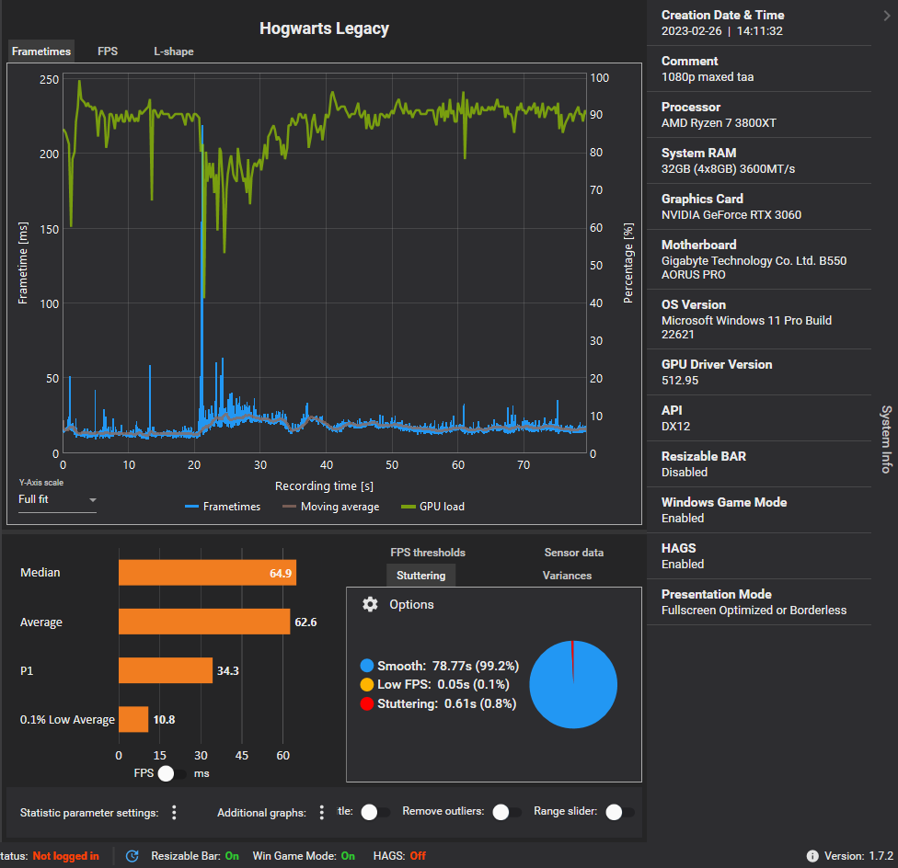Click the blue Smooth pie chart area
The width and height of the screenshot is (898, 868).
click(x=573, y=685)
